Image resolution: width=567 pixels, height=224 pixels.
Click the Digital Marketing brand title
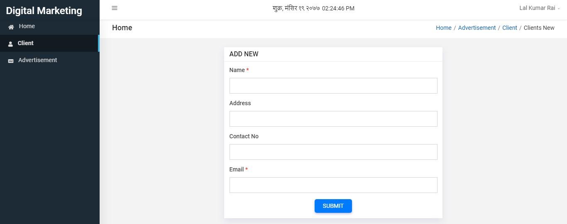click(x=44, y=11)
